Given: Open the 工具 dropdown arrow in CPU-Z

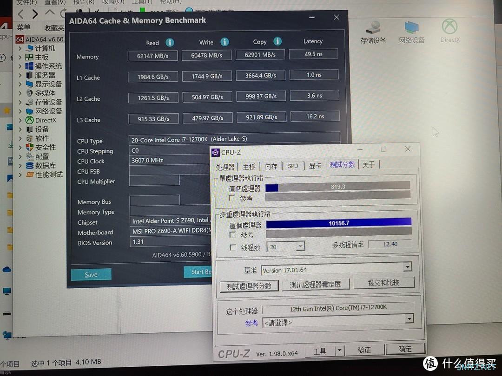Looking at the screenshot, I should pos(339,350).
